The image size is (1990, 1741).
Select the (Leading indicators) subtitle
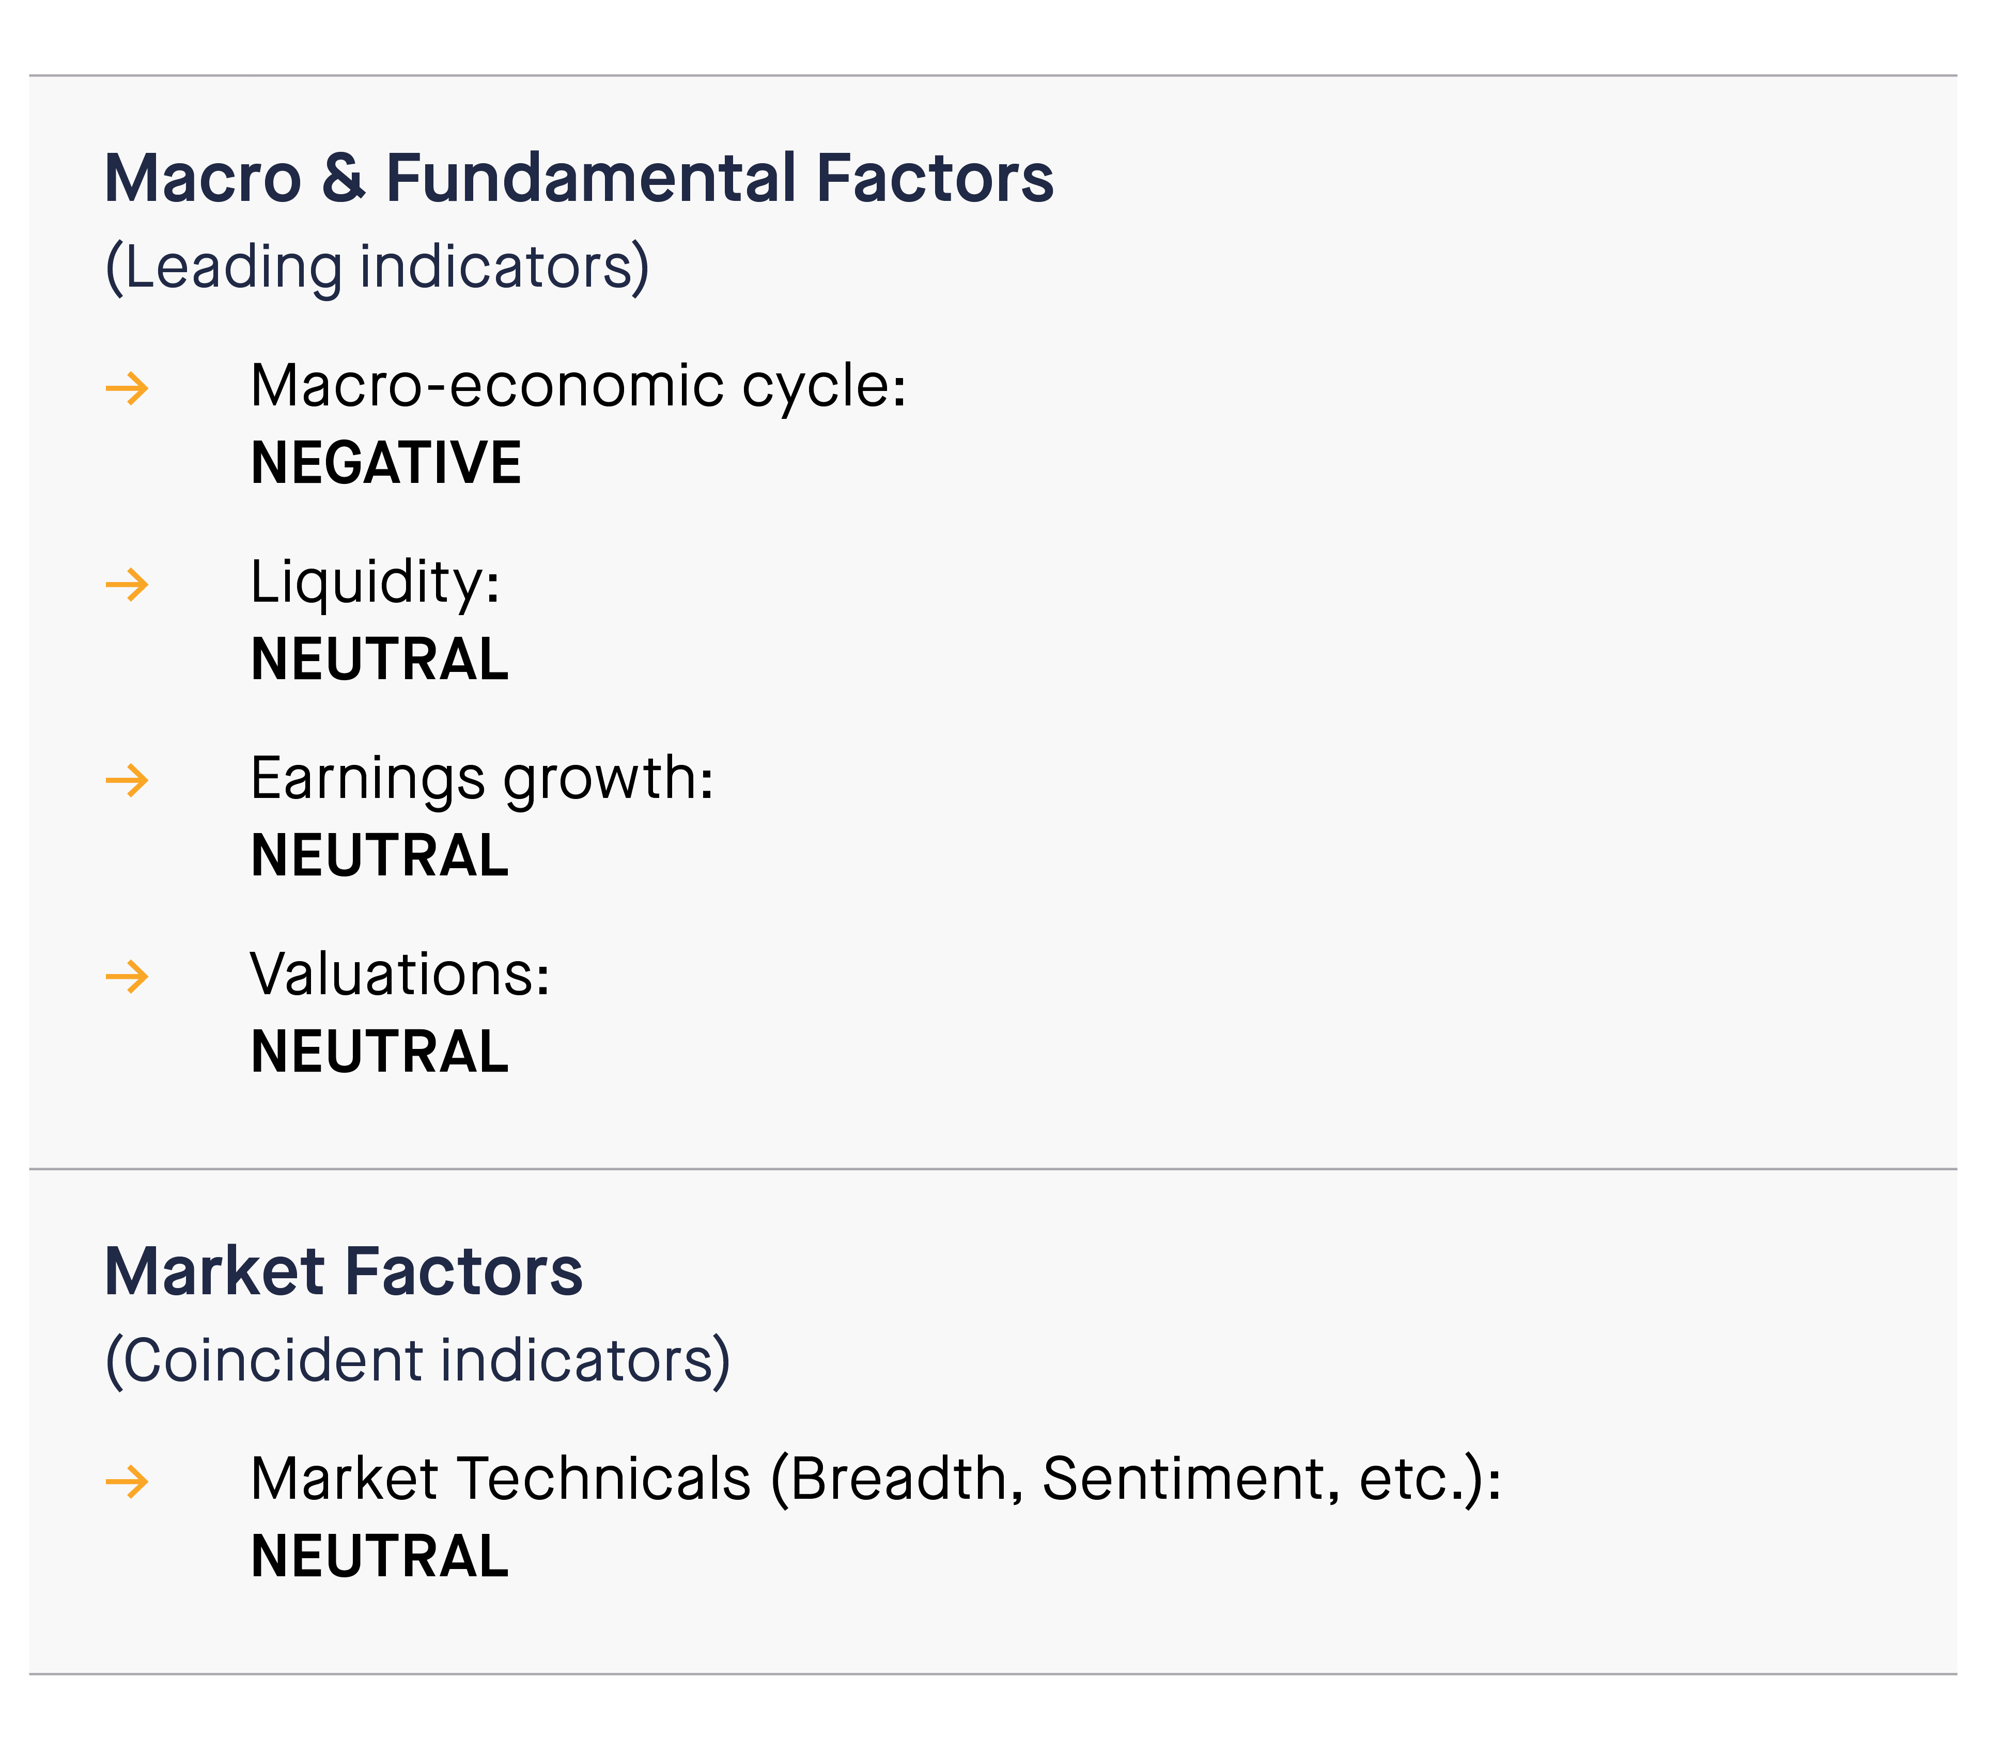coord(377,267)
